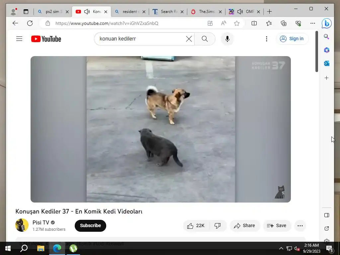Pause the Konuşan Kediler video player
Image resolution: width=340 pixels, height=255 pixels.
click(161, 129)
